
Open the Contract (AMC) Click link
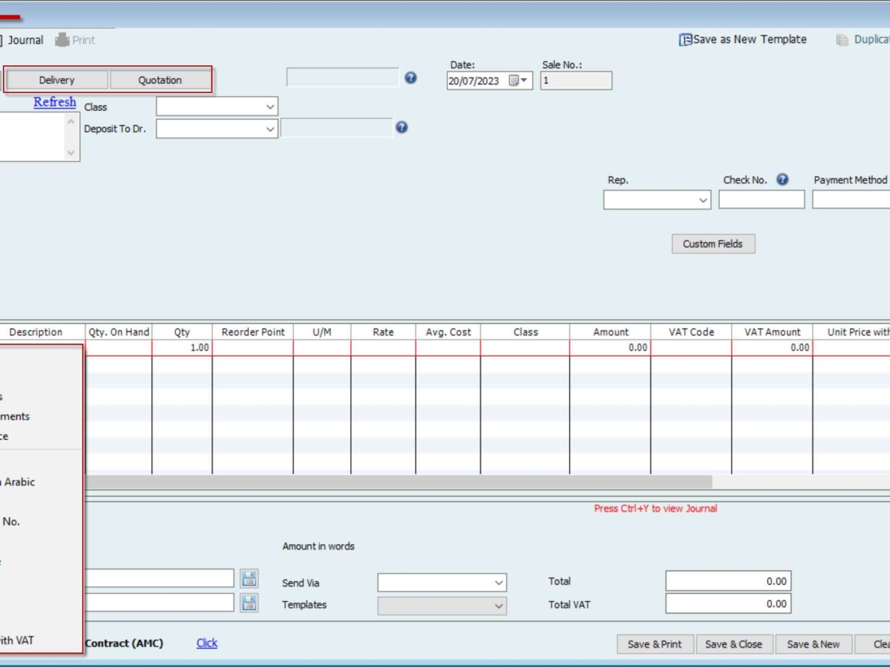(x=207, y=643)
